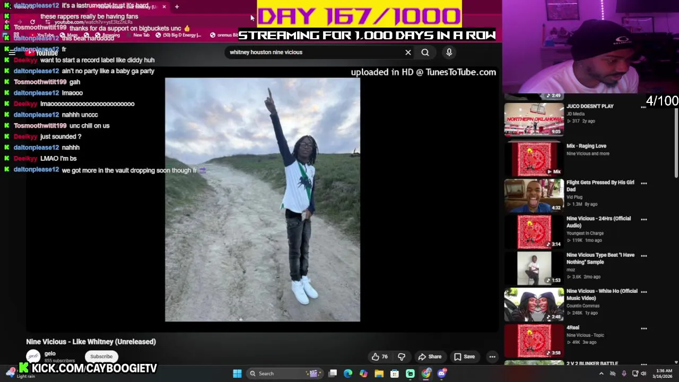Open the Mix - Raging Love thumbnail
The width and height of the screenshot is (679, 382).
coord(534,159)
